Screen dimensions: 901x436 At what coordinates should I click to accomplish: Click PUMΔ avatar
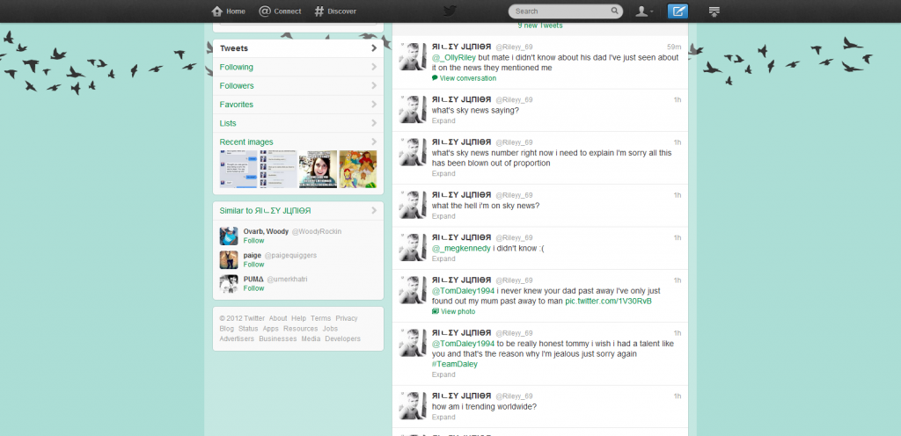point(229,283)
